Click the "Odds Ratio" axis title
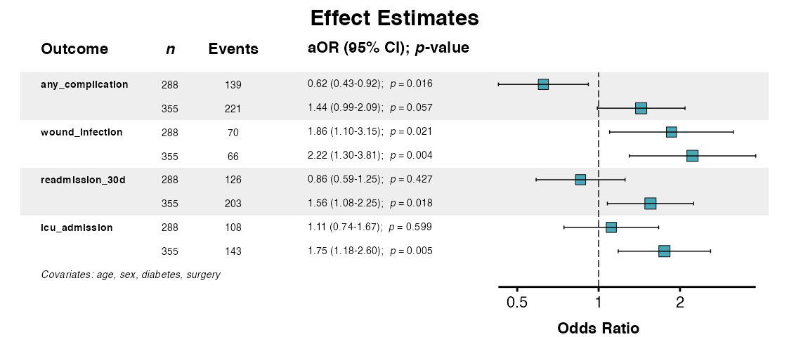 tap(598, 328)
